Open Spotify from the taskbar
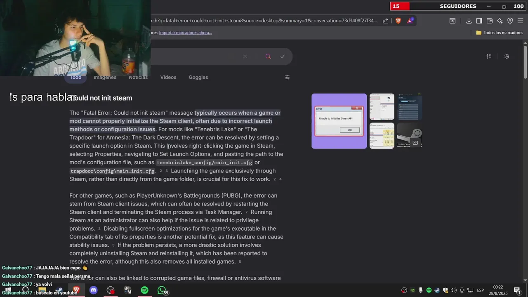Image resolution: width=528 pixels, height=297 pixels. point(144,290)
